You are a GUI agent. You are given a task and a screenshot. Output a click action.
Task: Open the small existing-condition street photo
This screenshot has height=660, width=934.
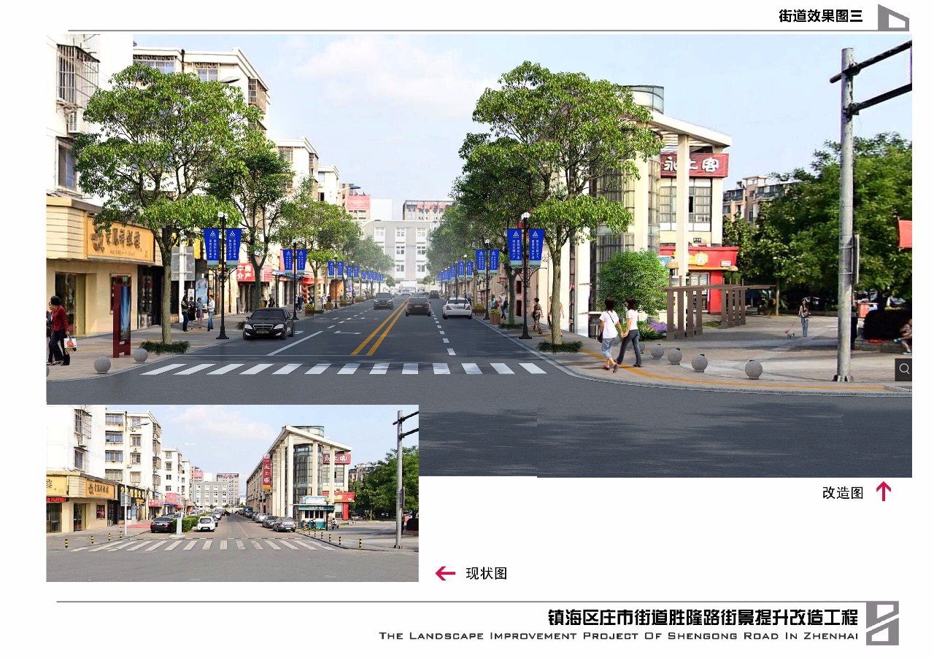pyautogui.click(x=232, y=493)
